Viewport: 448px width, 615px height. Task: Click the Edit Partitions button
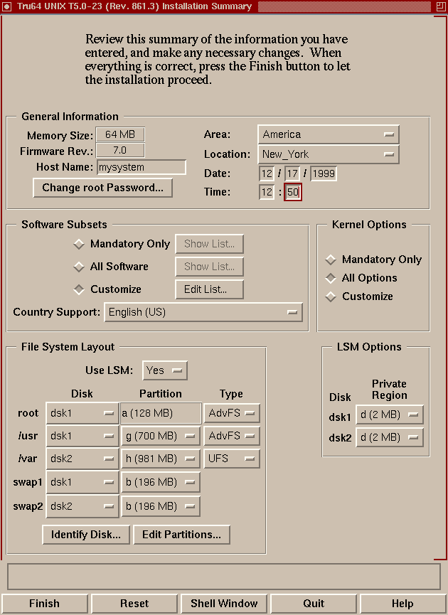tap(181, 535)
